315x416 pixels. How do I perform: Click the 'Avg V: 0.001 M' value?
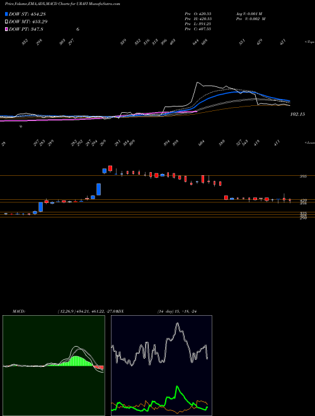coord(249,14)
